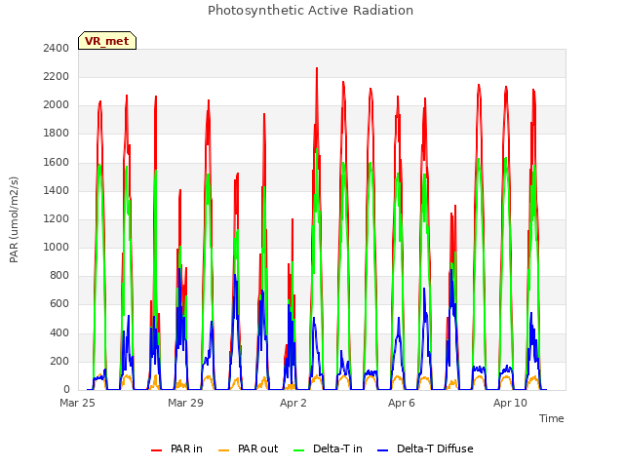Image resolution: width=624 pixels, height=468 pixels.
Task: Click the 'Mar 29' x-axis label
Action: click(x=185, y=403)
